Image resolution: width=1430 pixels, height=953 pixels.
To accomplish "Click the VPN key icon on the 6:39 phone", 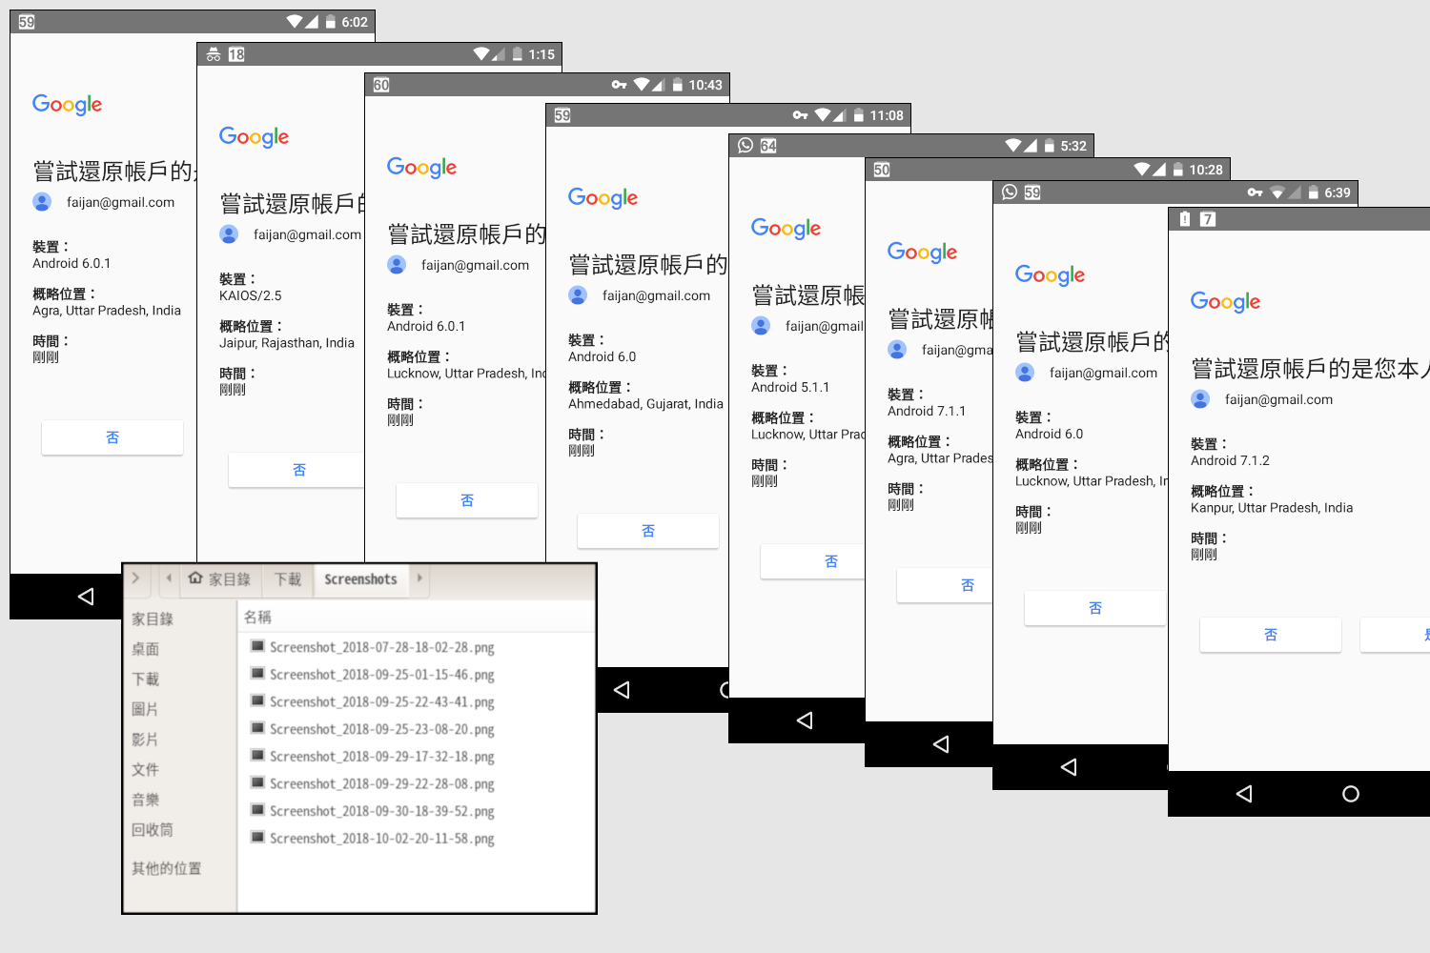I will [1256, 193].
